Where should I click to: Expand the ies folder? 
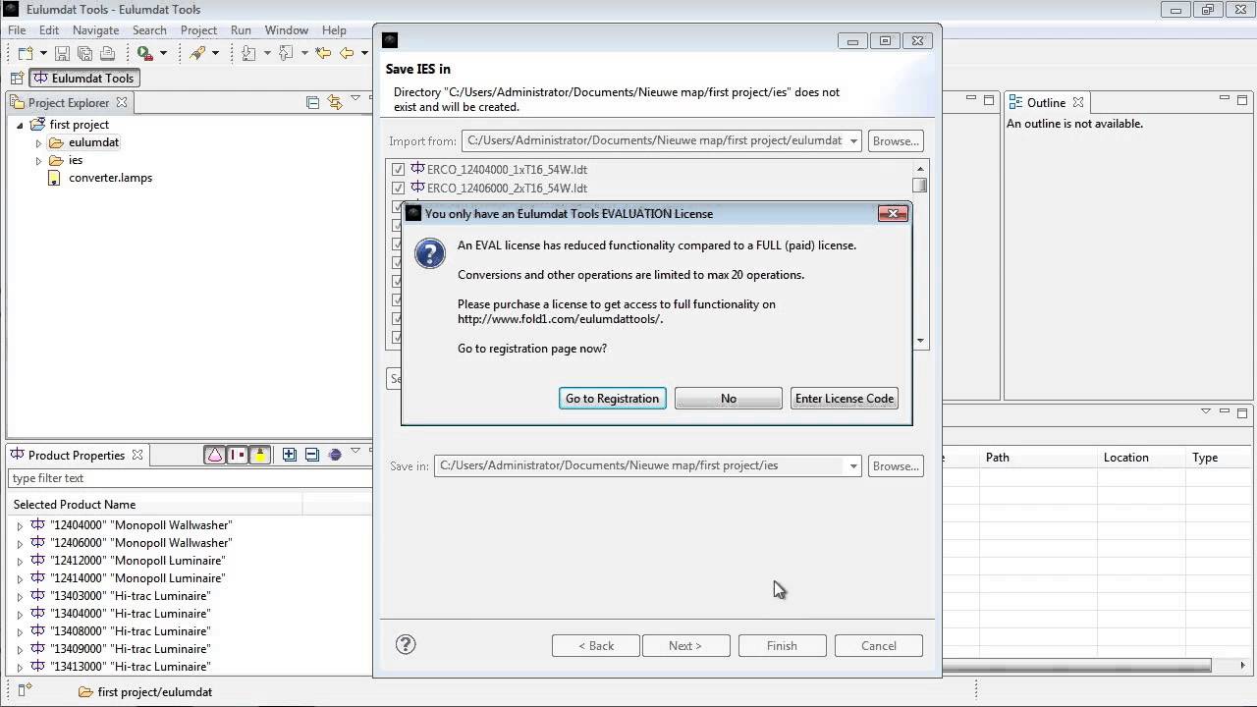tap(39, 160)
